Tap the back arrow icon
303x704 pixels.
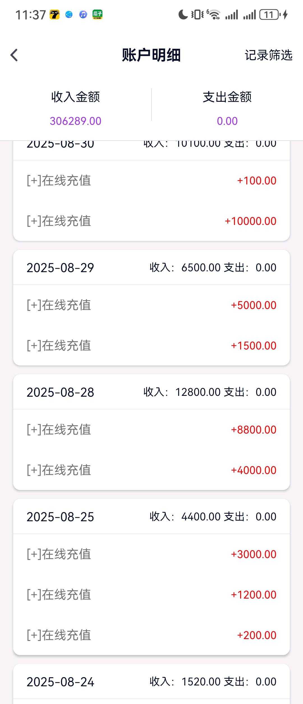[x=14, y=55]
